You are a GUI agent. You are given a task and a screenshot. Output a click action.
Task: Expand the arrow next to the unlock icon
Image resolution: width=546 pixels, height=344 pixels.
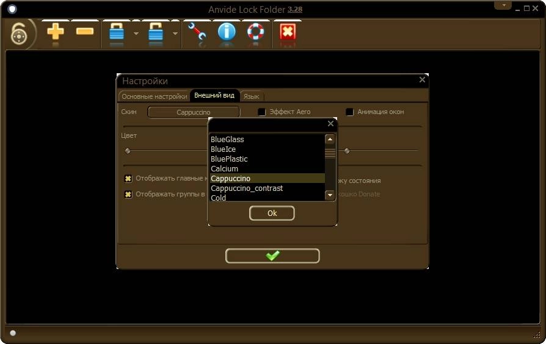175,34
